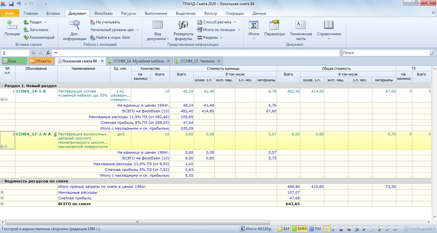Open the ССН84_17. Чеканка tab
437x233 pixels.
pyautogui.click(x=198, y=61)
